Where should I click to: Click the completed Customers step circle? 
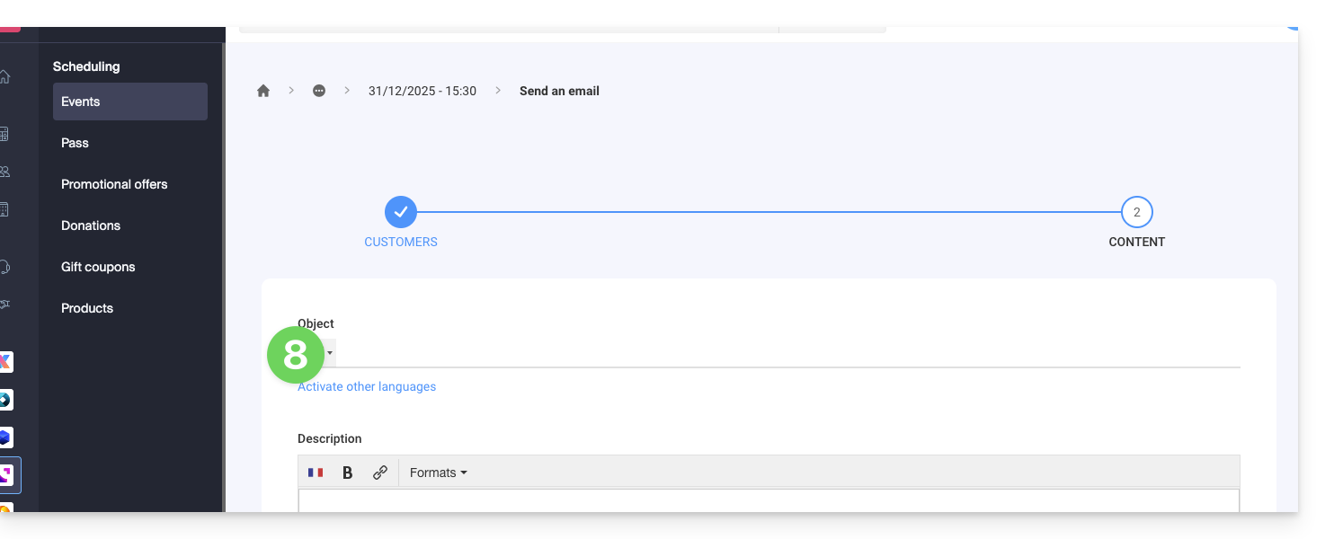click(401, 212)
